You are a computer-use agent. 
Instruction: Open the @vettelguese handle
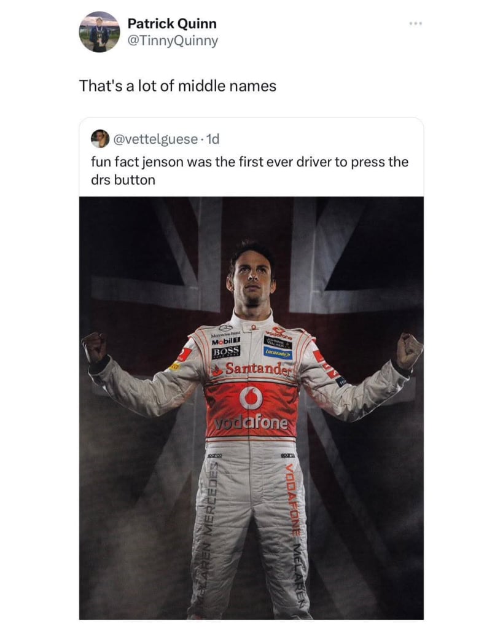pyautogui.click(x=156, y=139)
